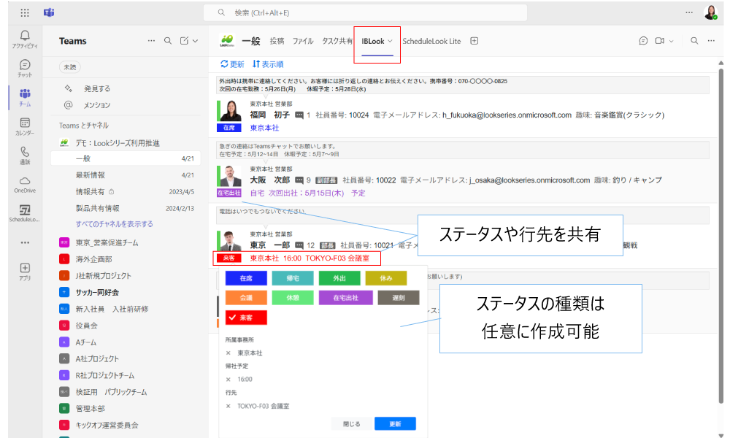730x438 pixels.
Task: Open Activity in the left rail
Action: pyautogui.click(x=25, y=39)
